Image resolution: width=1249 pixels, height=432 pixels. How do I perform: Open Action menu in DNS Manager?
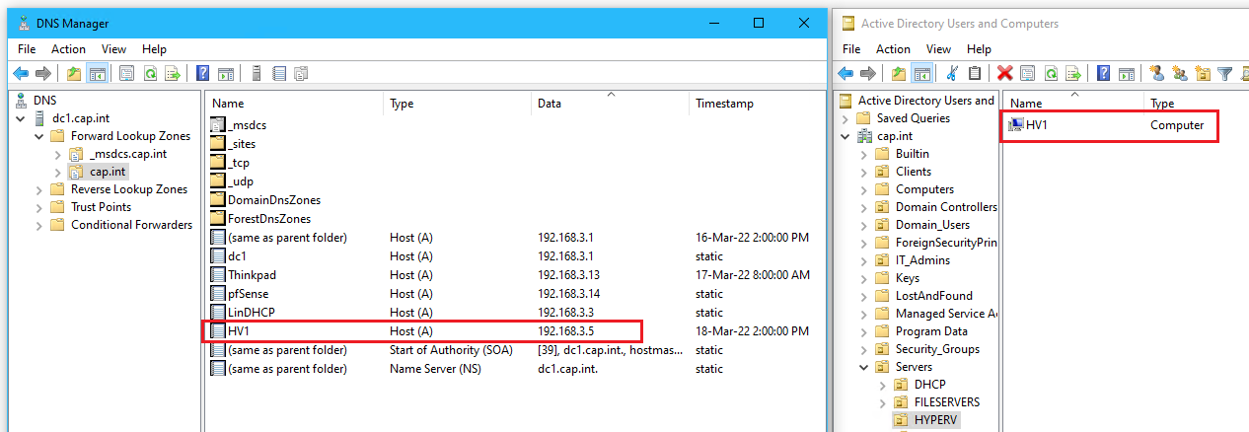point(69,48)
